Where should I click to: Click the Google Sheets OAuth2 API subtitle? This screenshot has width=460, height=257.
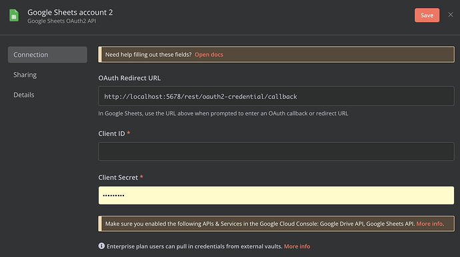point(61,21)
